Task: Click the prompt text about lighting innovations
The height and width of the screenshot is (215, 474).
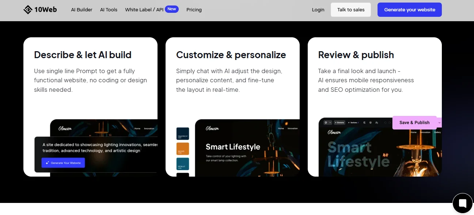Action: [100, 148]
